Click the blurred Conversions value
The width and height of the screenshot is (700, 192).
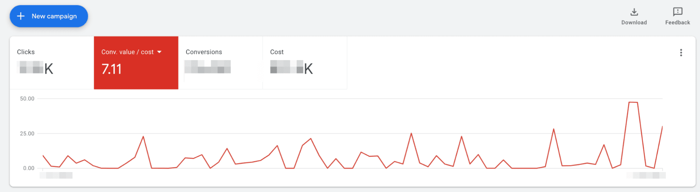pyautogui.click(x=208, y=67)
